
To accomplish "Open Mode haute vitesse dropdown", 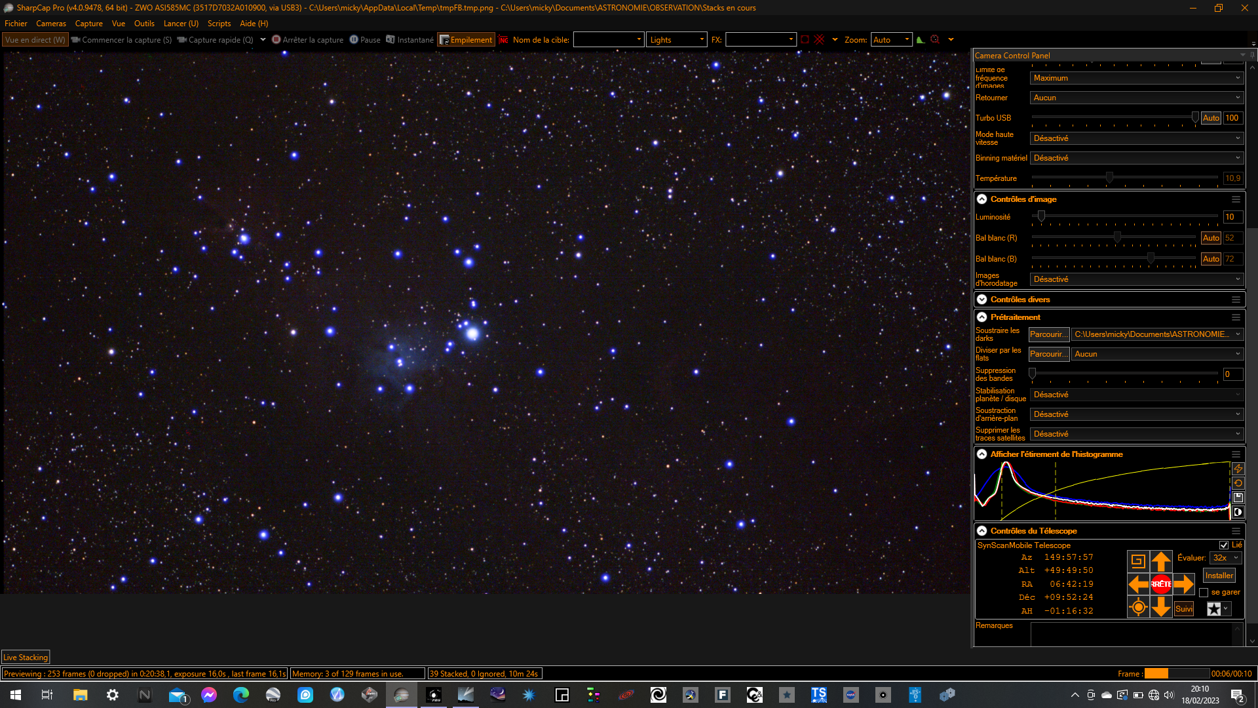I will 1137,138.
